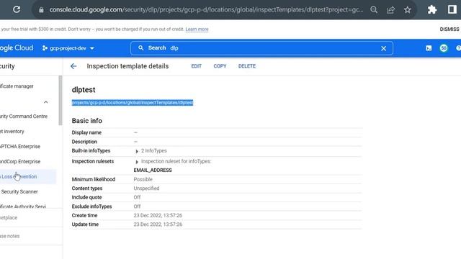This screenshot has width=461, height=259.
Task: Open the Marketplace sidebar link
Action: coord(9,217)
